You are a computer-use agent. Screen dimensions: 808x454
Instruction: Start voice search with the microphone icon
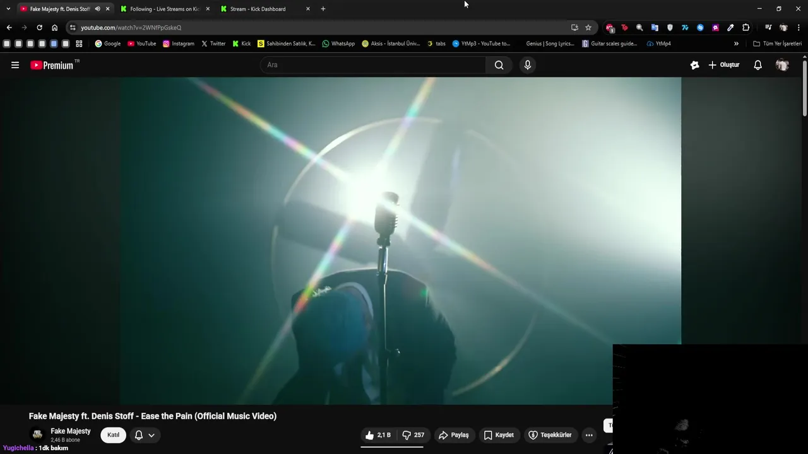[x=528, y=65]
